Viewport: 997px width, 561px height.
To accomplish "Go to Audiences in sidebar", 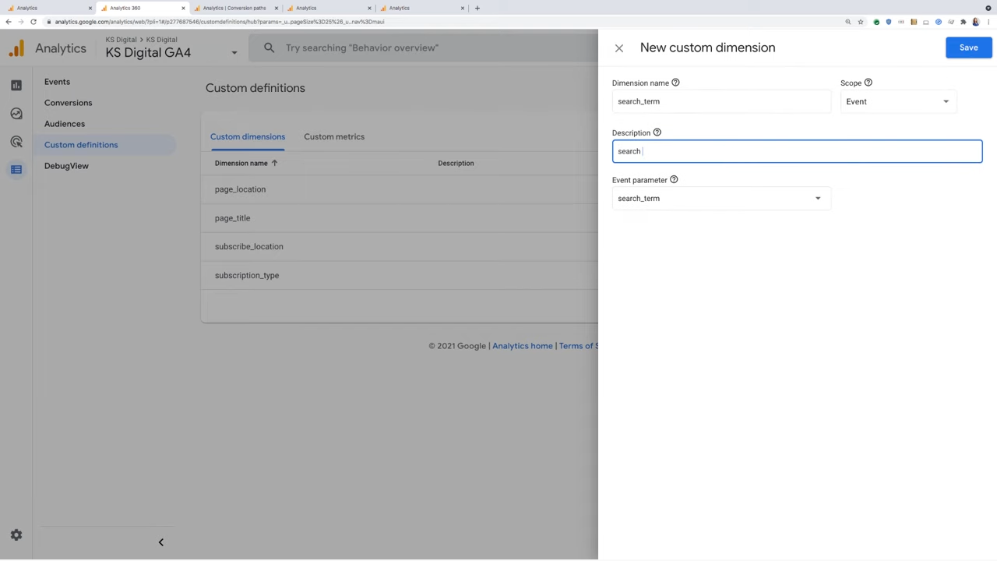I will (x=65, y=124).
